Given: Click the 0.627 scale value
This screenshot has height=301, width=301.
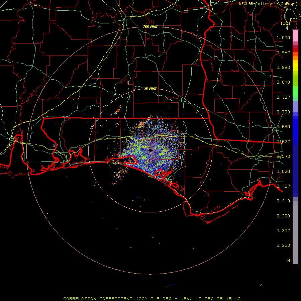Looking at the screenshot, I should [x=283, y=142].
